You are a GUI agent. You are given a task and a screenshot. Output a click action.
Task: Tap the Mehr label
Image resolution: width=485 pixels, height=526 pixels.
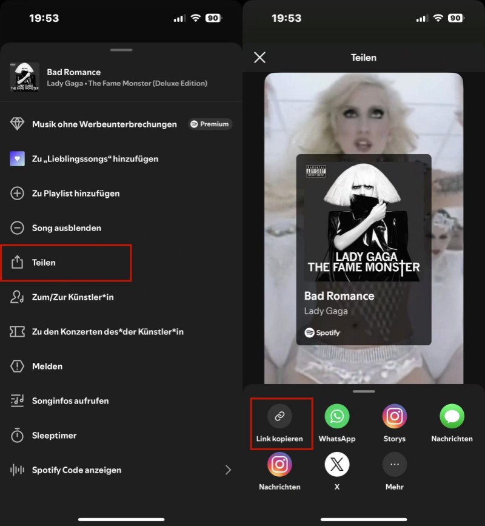(395, 487)
